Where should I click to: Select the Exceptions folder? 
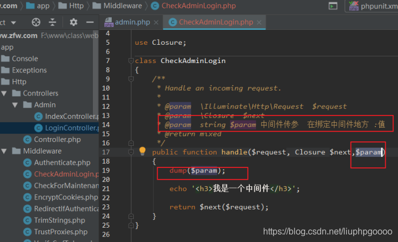pos(24,70)
